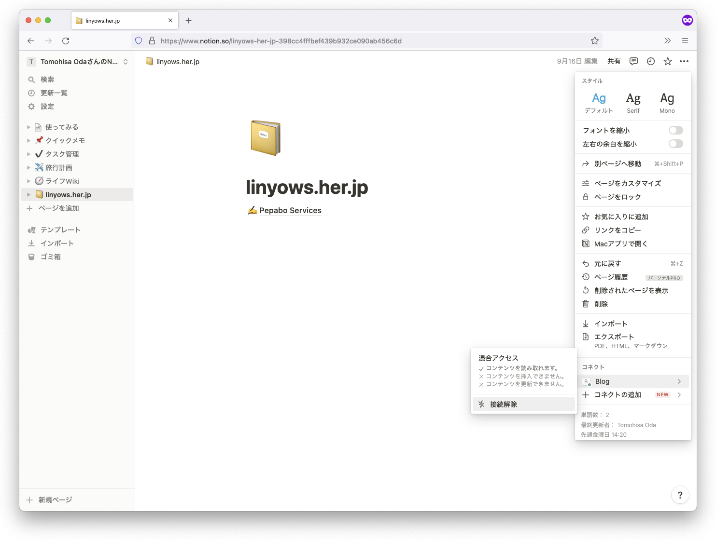This screenshot has width=716, height=540.
Task: Click the notebook emoji page icon
Action: (265, 138)
